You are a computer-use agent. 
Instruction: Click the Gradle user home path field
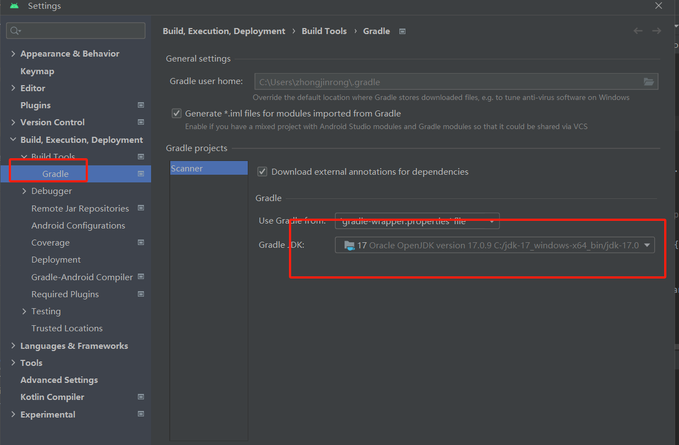(456, 82)
